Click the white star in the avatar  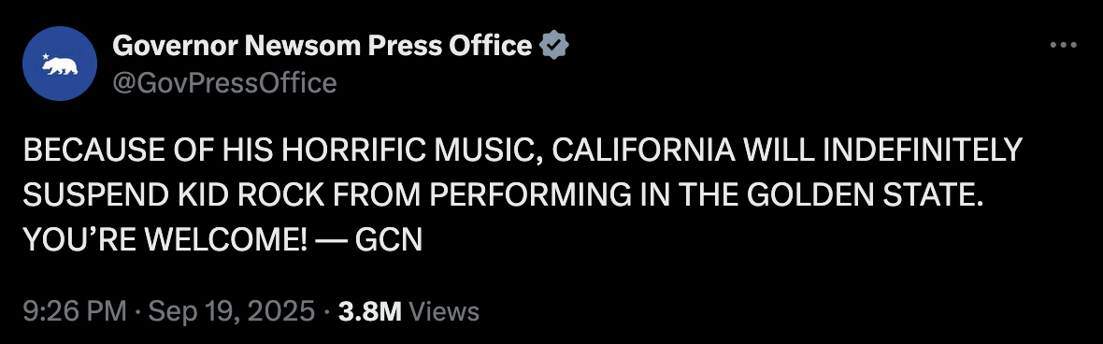click(46, 56)
